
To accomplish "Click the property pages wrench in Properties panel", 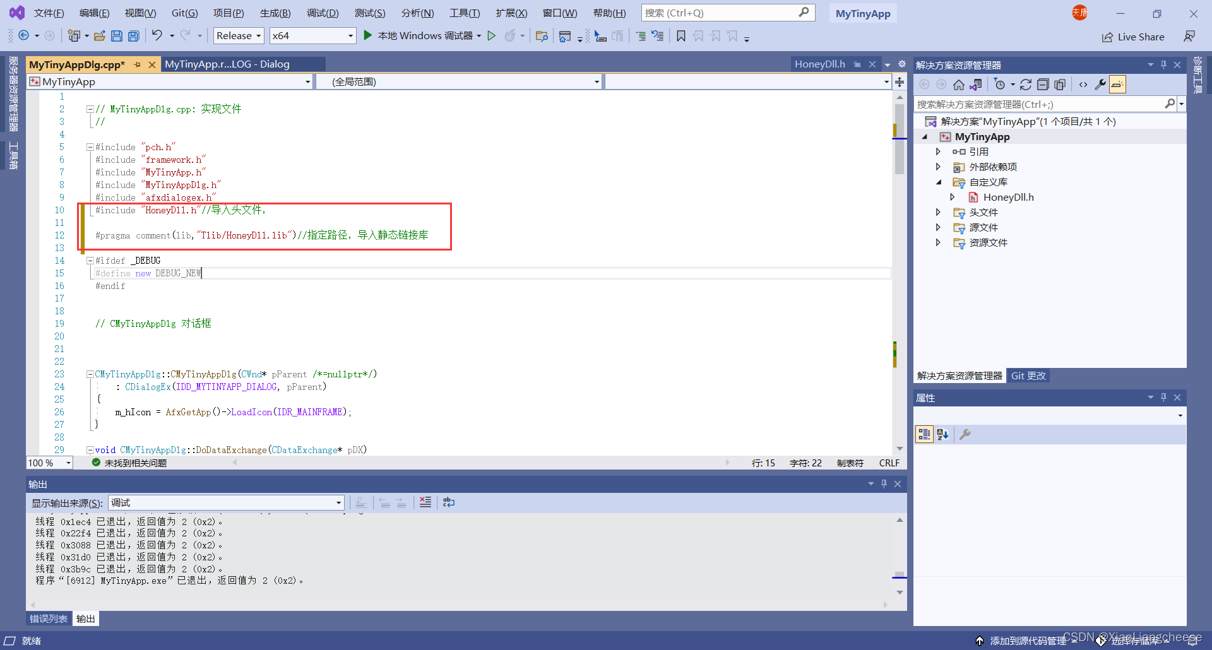I will point(965,434).
